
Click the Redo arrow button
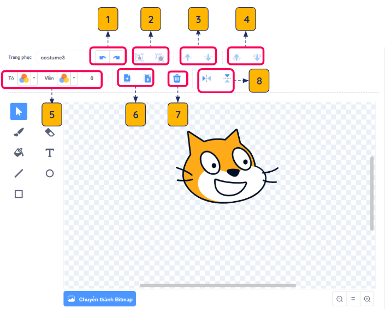pos(116,58)
